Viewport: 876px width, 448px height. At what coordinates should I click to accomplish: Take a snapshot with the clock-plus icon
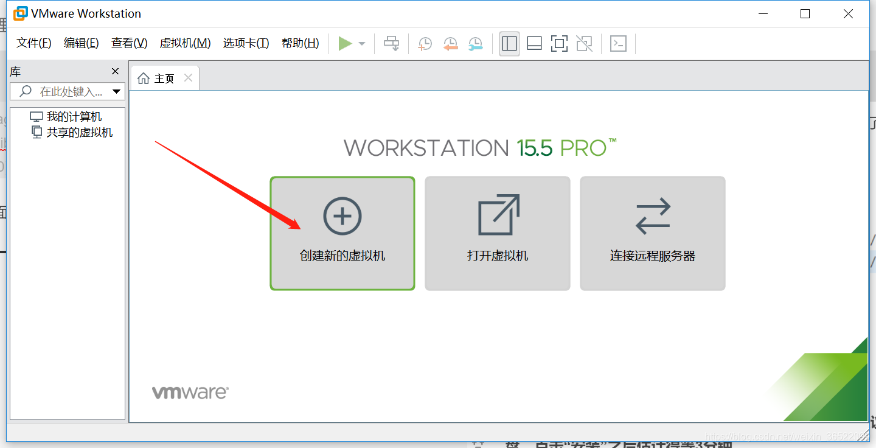point(425,44)
